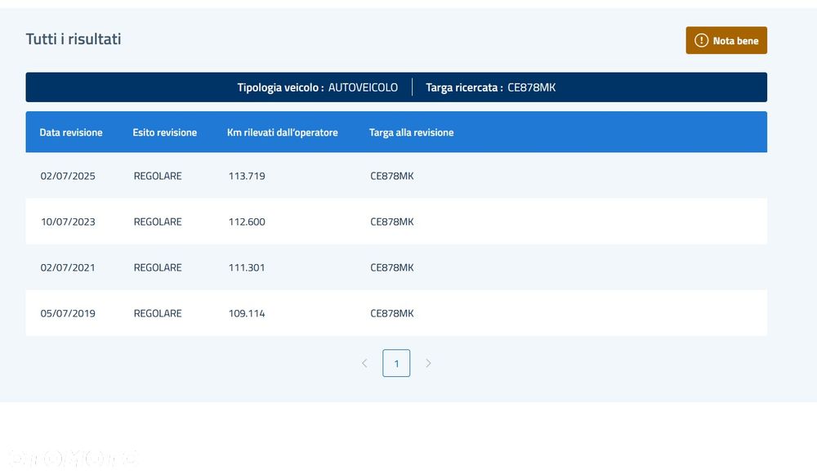Click REGOLARE in the 10/07/2023 row
Viewport: 817px width, 475px height.
pos(158,222)
